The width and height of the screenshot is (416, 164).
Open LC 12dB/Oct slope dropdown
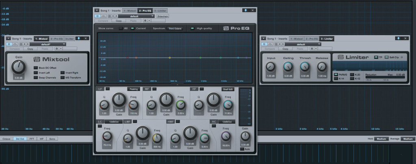[114, 122]
